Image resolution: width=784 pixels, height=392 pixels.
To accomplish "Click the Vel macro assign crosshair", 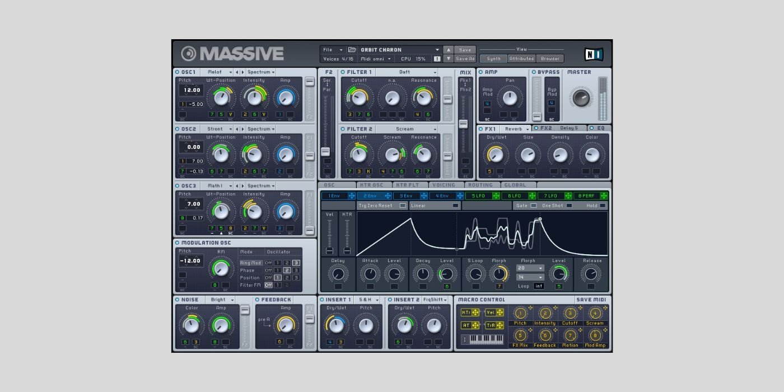I will (x=500, y=312).
